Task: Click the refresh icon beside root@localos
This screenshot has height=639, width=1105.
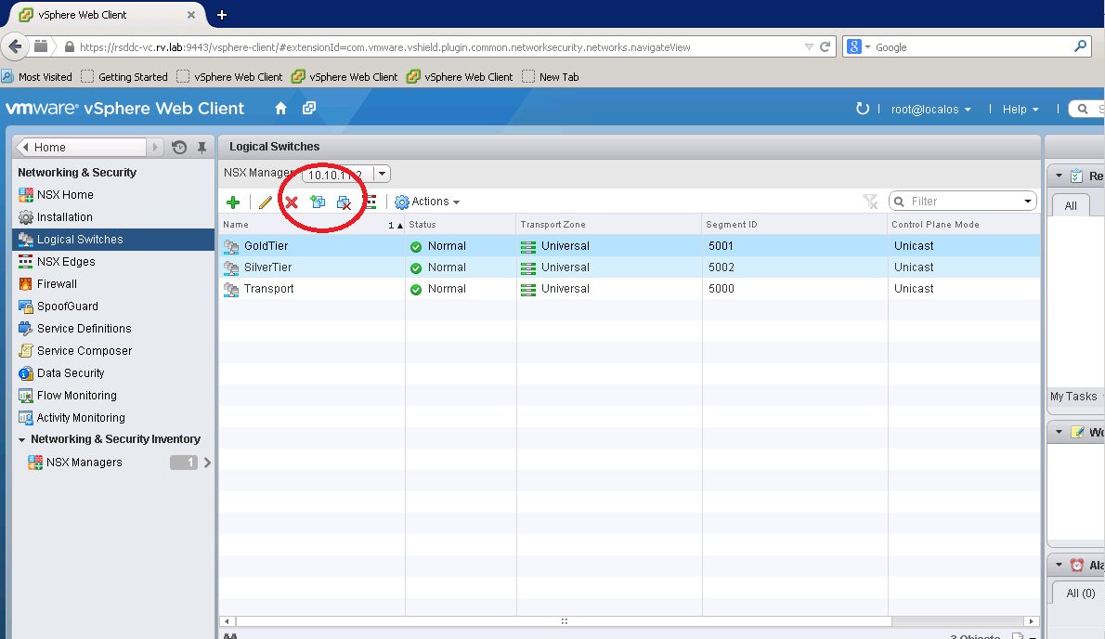Action: tap(863, 109)
